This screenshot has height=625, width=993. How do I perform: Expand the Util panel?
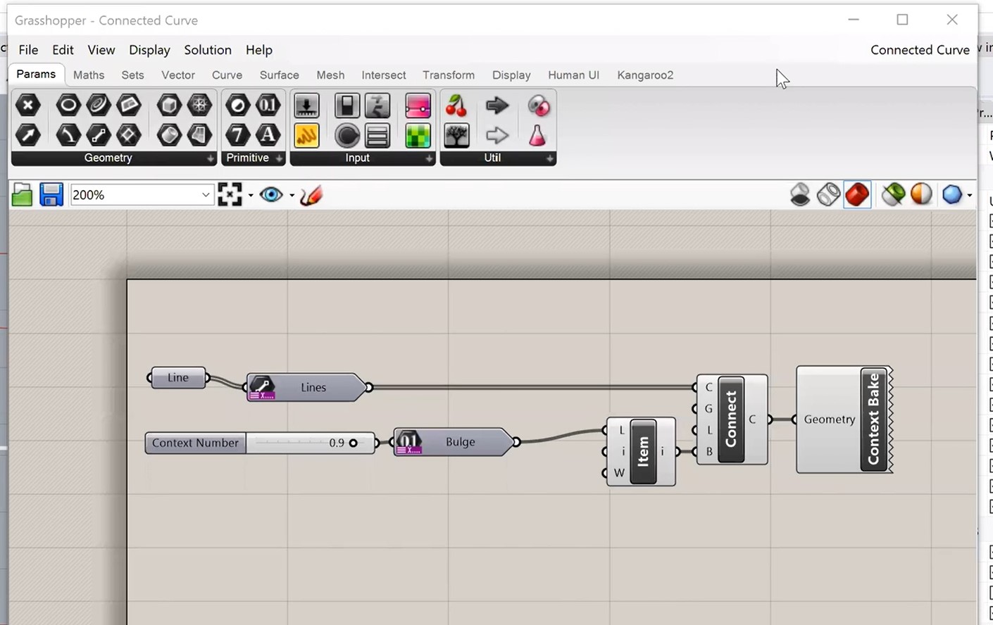pos(550,159)
